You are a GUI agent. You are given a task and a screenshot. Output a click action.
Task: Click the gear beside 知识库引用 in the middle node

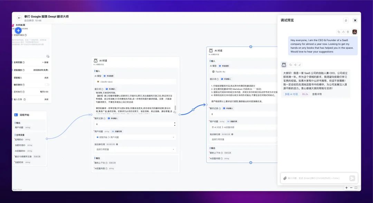click(x=117, y=144)
